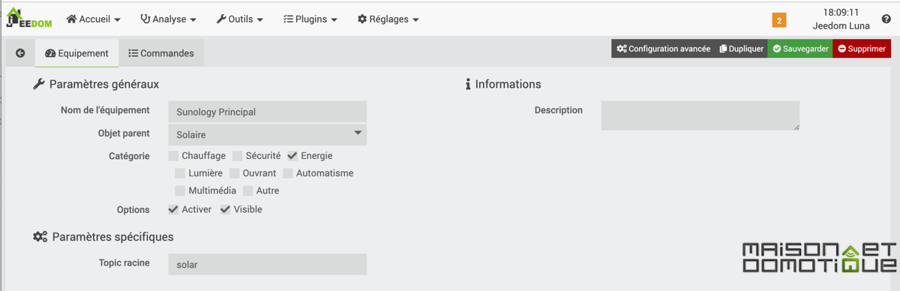Open the orange notification badge showing 2

click(x=779, y=20)
